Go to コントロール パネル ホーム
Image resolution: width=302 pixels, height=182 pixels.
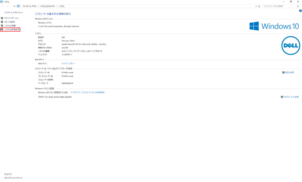tap(13, 13)
